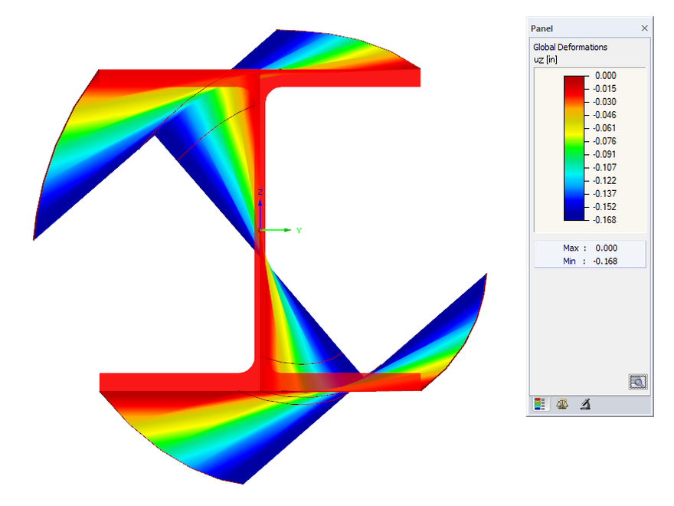Close the Panel window
Screen dimensions: 674x506
(x=644, y=28)
